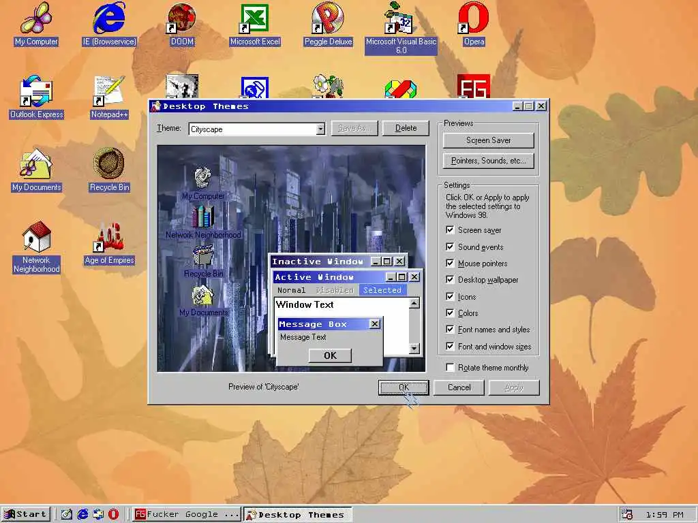Viewport: 698px width, 523px height.
Task: Enable Rotate theme monthly
Action: tap(450, 367)
